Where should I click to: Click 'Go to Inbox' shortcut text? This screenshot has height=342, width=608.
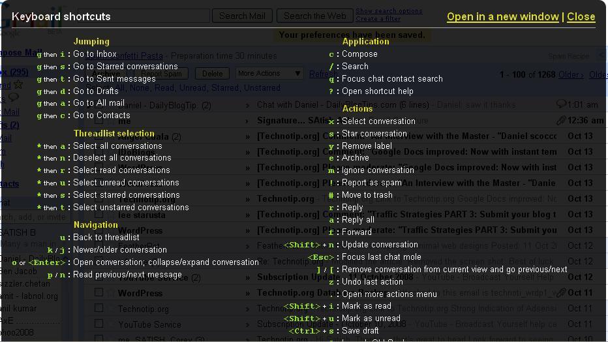95,54
